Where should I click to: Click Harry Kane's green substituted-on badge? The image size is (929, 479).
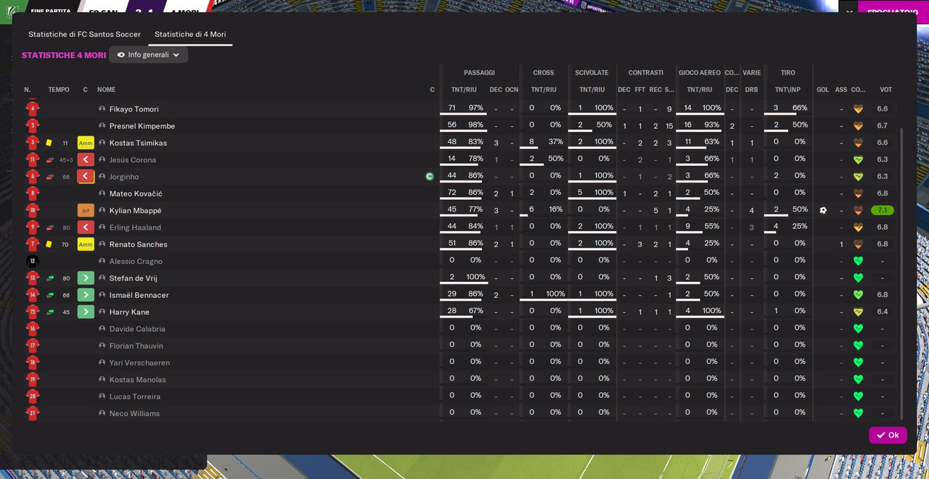(x=86, y=312)
